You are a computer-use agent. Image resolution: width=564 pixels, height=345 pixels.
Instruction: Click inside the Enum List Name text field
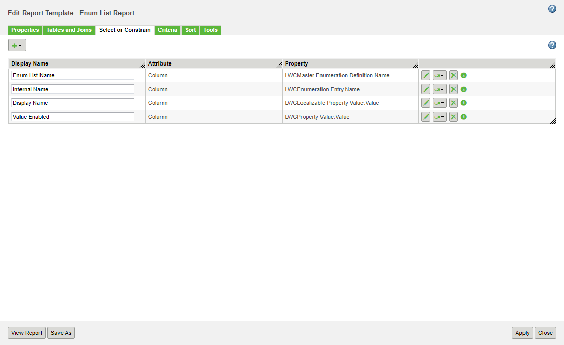click(72, 75)
